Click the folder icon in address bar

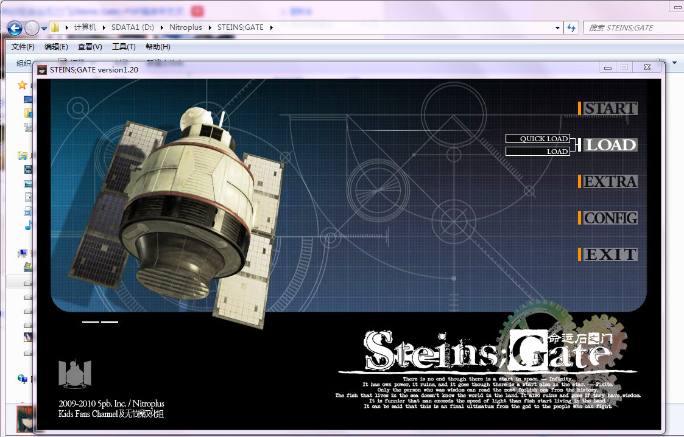(x=55, y=27)
